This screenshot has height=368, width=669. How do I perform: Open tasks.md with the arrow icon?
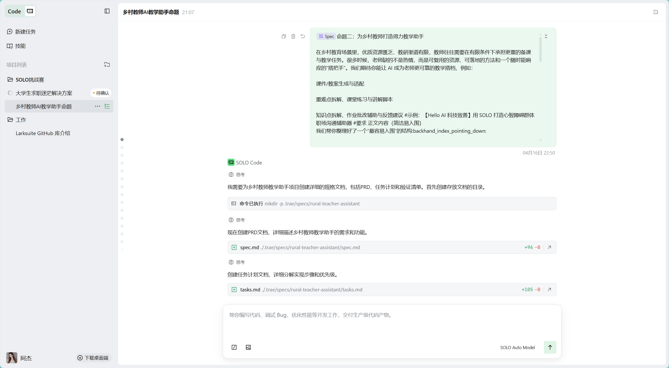click(549, 290)
